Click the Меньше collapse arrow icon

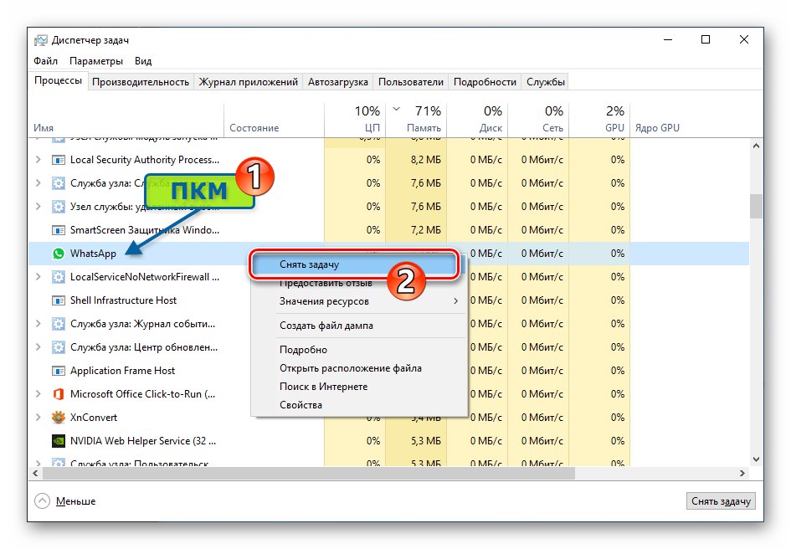coord(43,501)
